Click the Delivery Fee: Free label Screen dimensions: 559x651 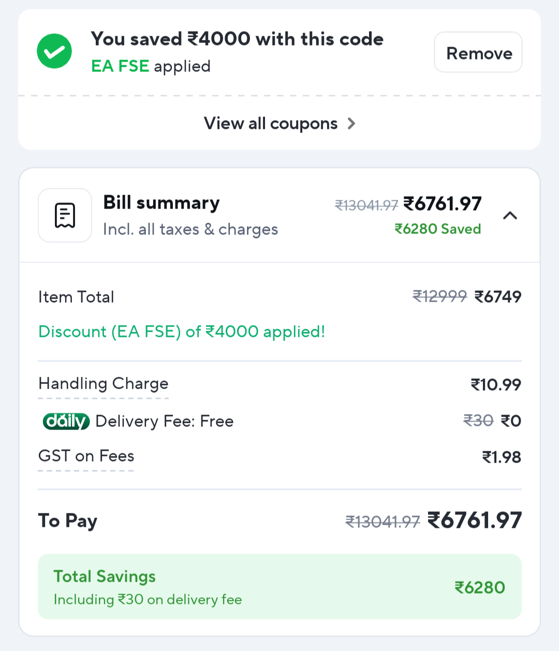pos(165,421)
